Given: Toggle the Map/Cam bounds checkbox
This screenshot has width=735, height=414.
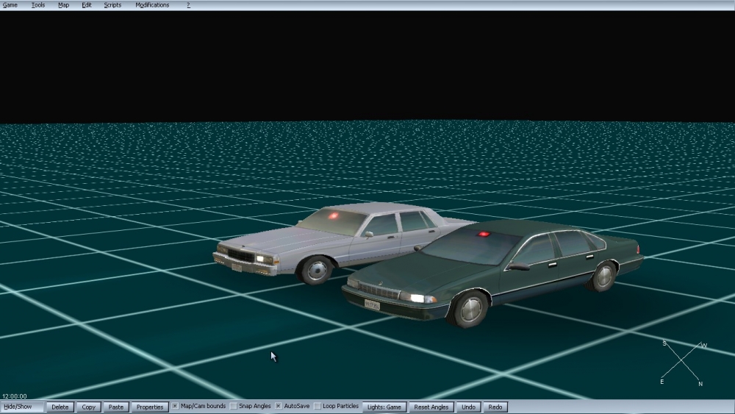Looking at the screenshot, I should (x=176, y=407).
